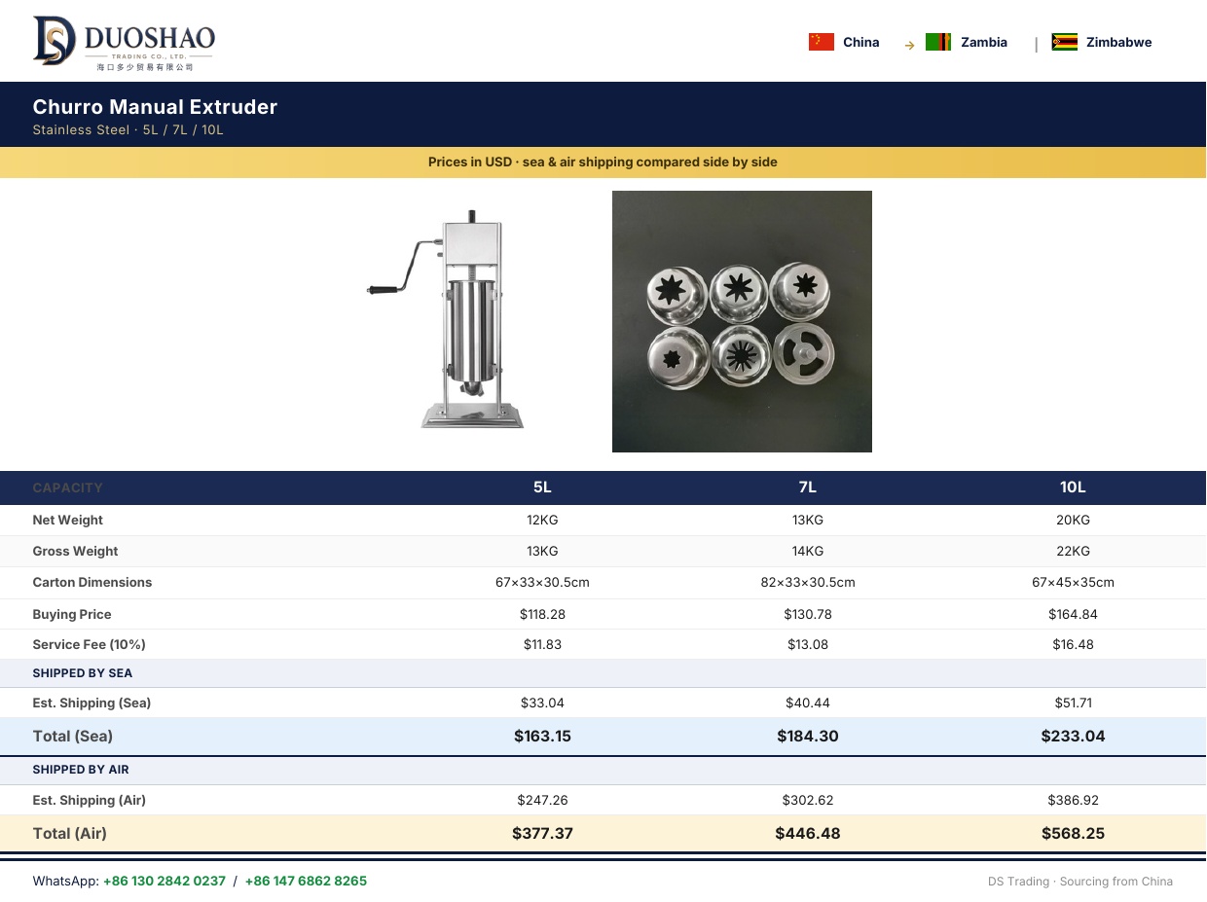Click the Buying Price row label
Screen dimensions: 1207x902
(72, 614)
